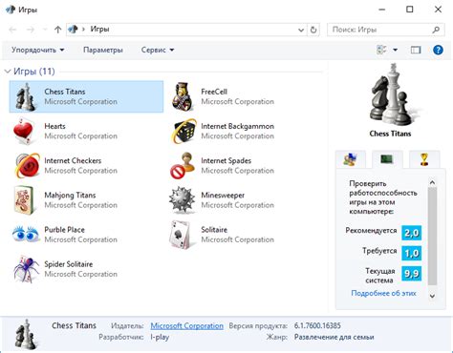Open the Сервис dropdown menu
Viewport: 453px width, 353px height.
158,50
